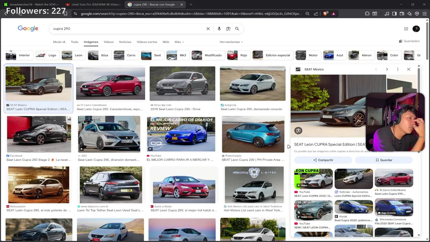Open Brave Leo AI sparkle icon
The width and height of the screenshot is (430, 242).
pos(410,14)
